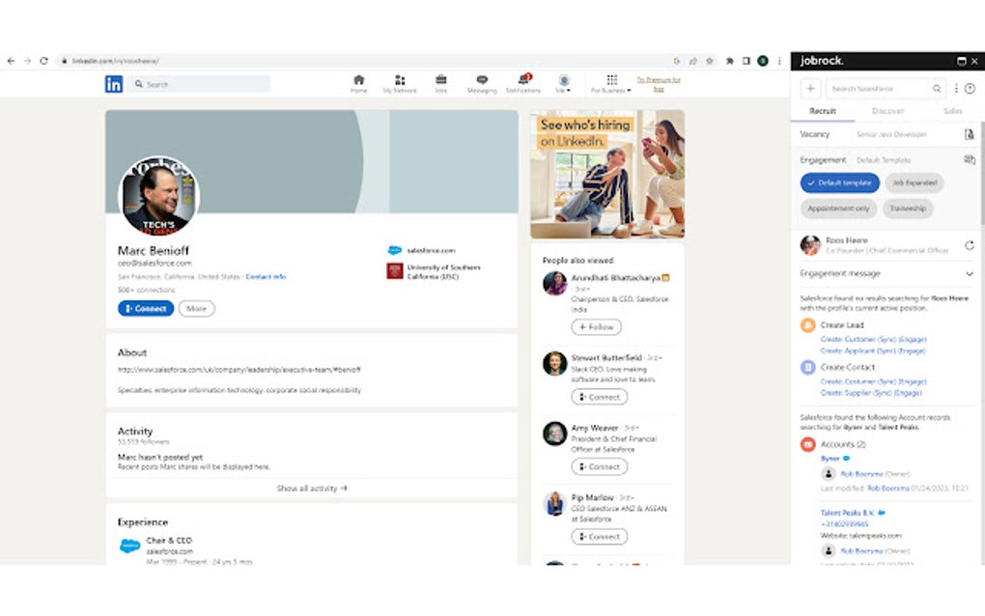Connect with Pip Marlow

pyautogui.click(x=600, y=536)
